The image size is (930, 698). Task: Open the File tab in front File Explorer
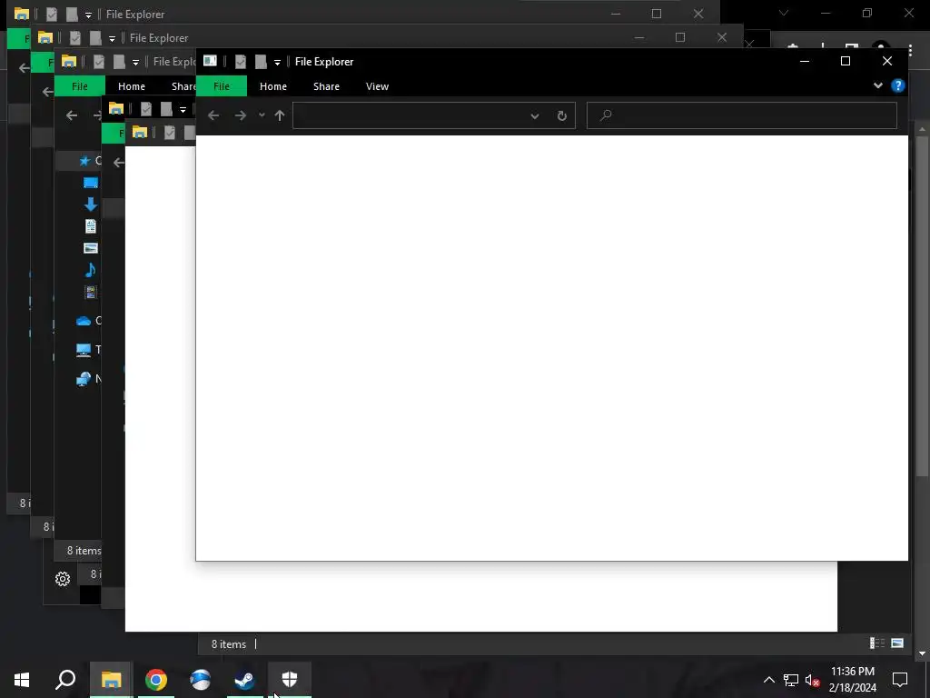(x=222, y=86)
